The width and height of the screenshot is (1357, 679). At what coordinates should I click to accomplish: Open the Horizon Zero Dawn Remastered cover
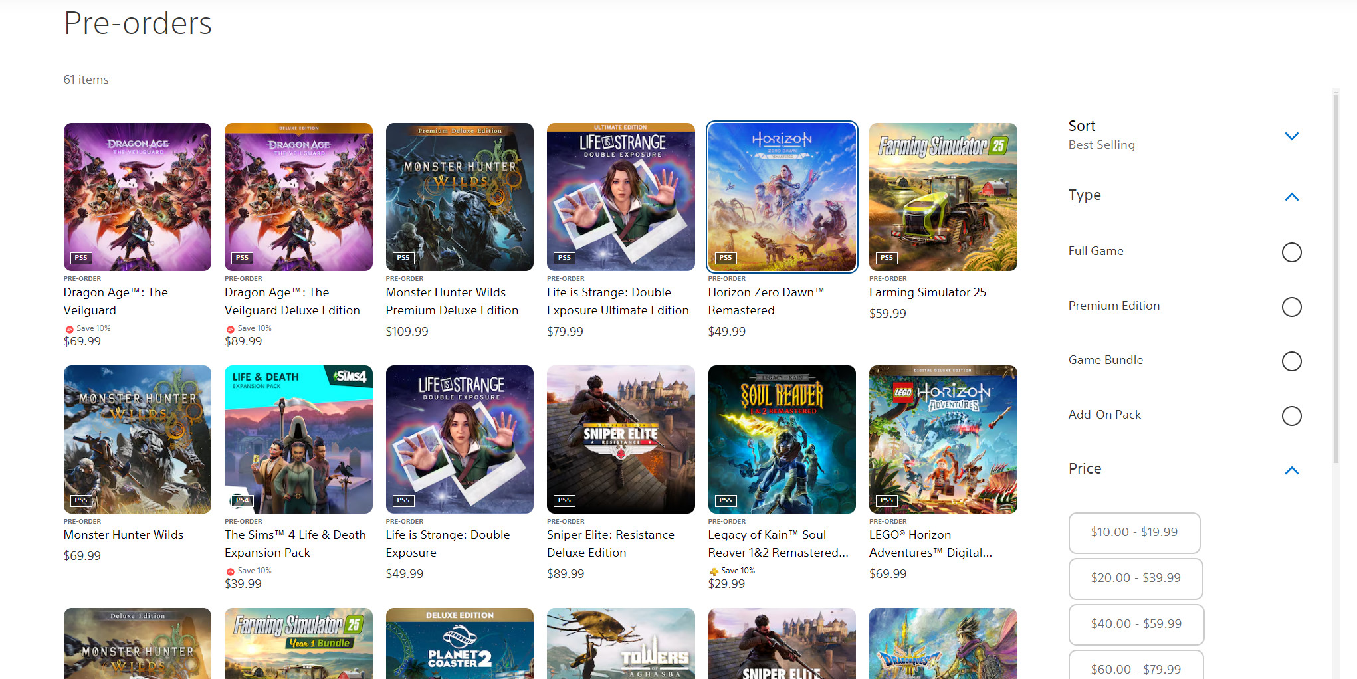coord(782,197)
